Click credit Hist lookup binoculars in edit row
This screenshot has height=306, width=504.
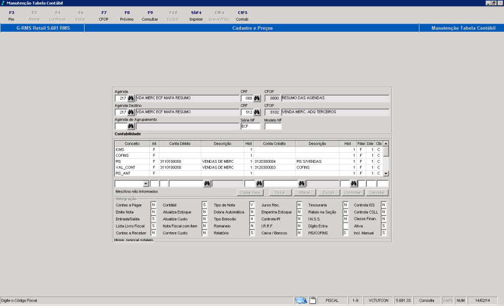click(354, 183)
